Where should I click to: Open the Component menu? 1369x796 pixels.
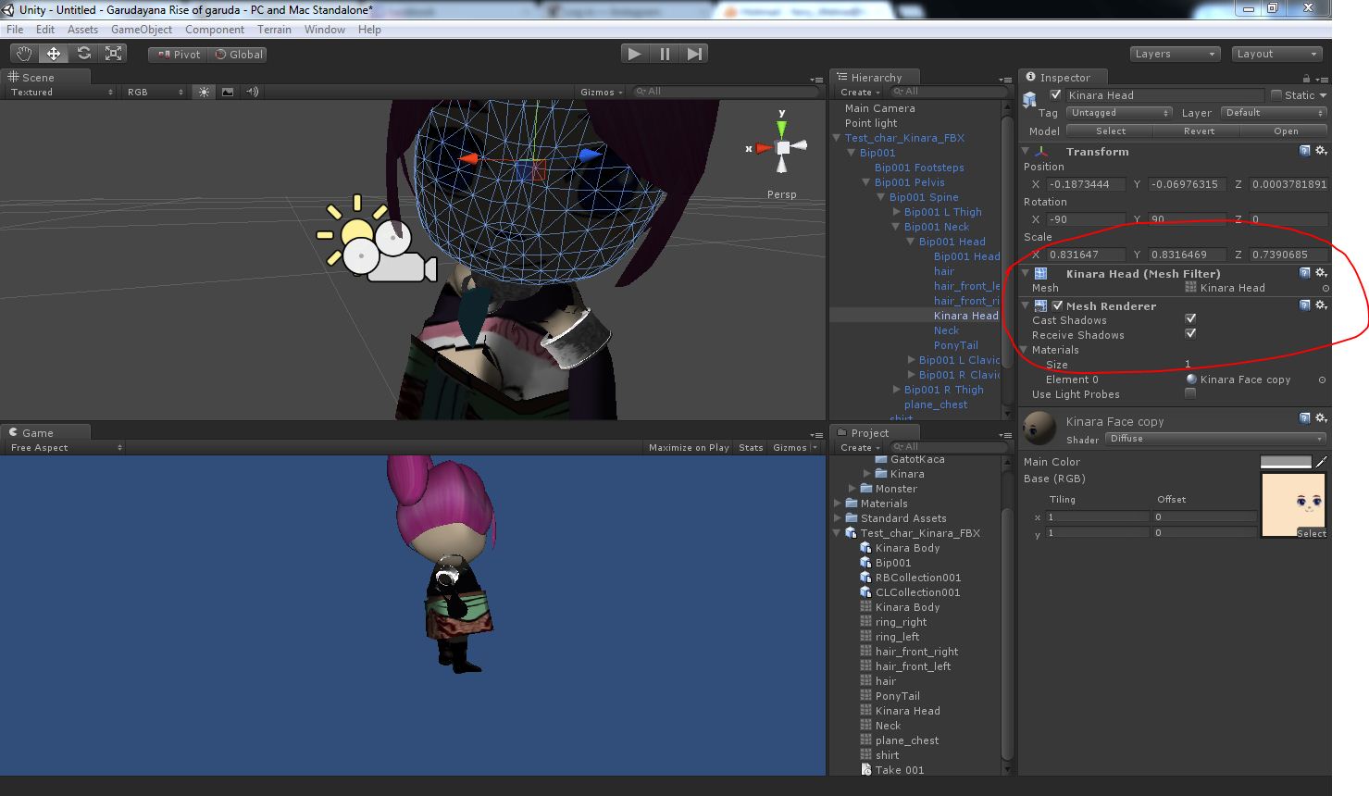click(215, 30)
